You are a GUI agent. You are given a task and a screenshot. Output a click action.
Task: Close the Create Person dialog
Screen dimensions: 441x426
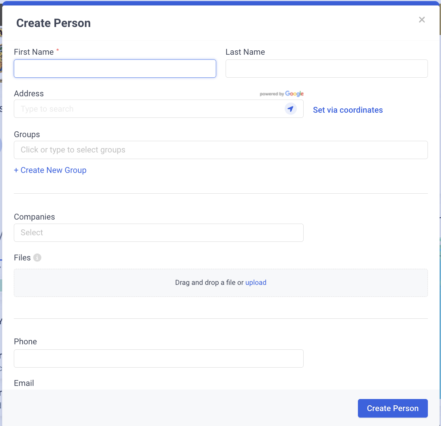coord(422,20)
